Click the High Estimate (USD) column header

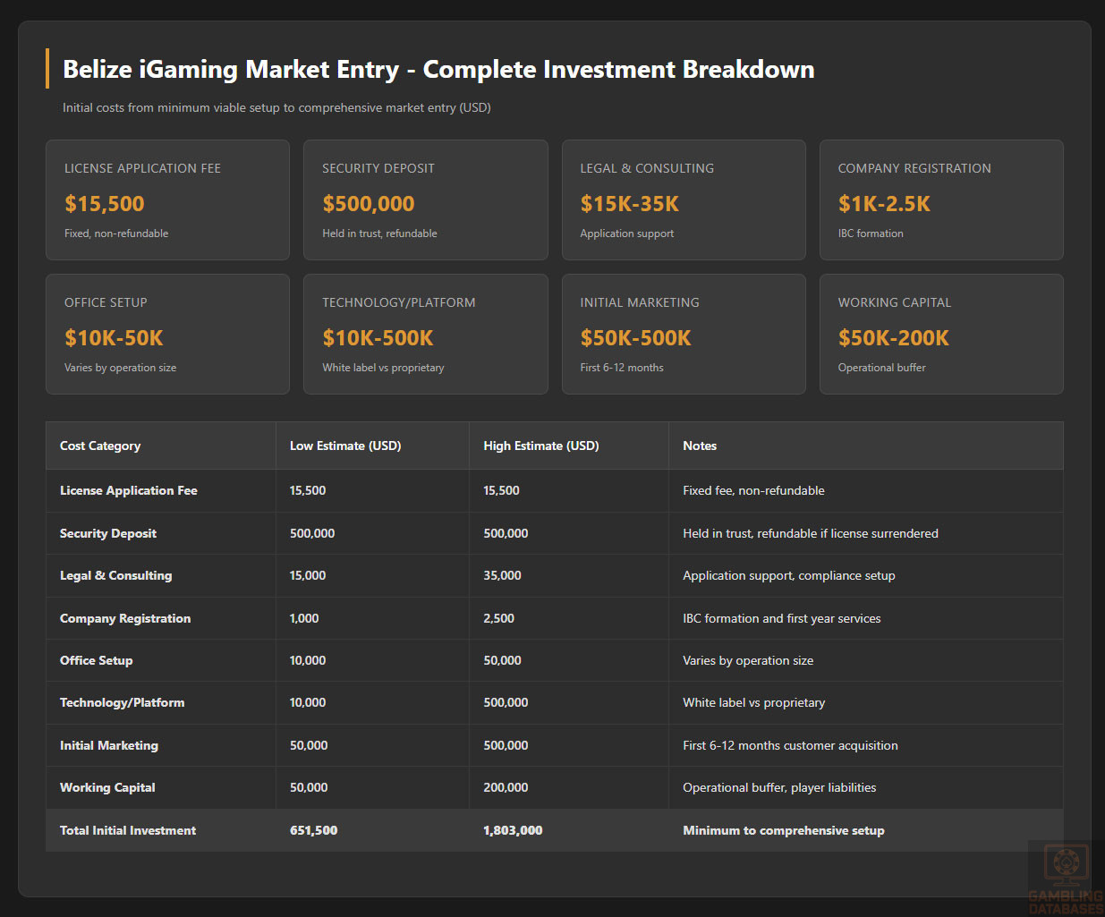click(540, 446)
